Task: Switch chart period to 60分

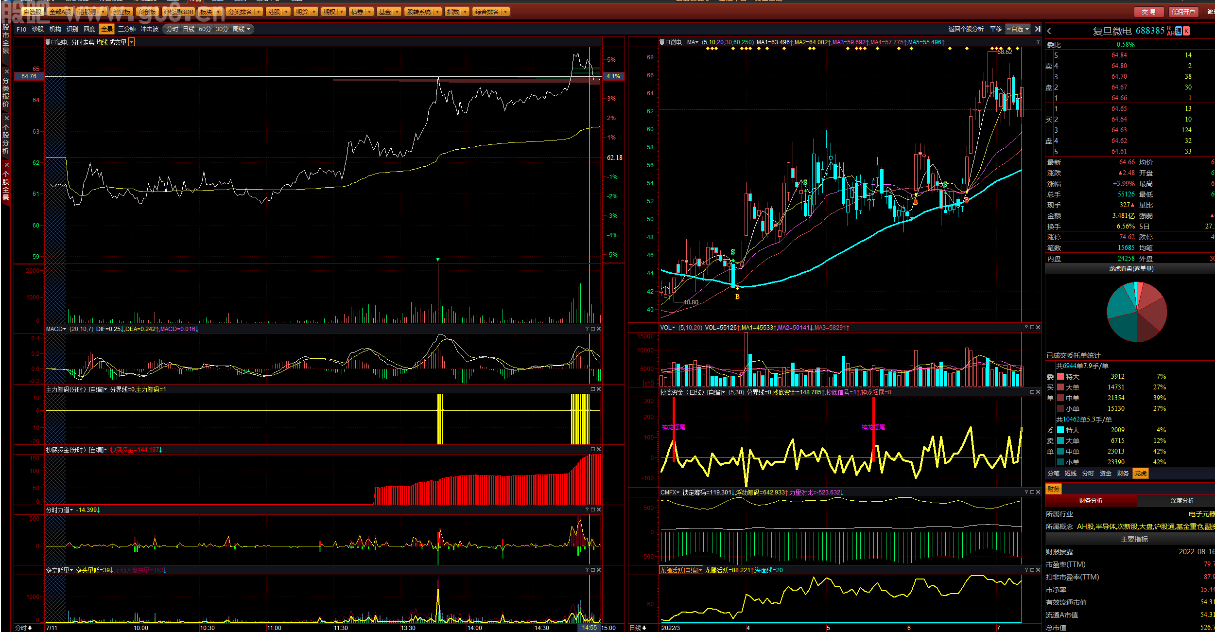Action: (205, 30)
